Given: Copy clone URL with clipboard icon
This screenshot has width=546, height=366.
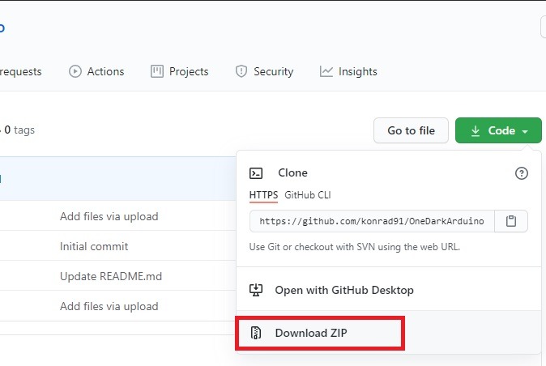Looking at the screenshot, I should (511, 221).
